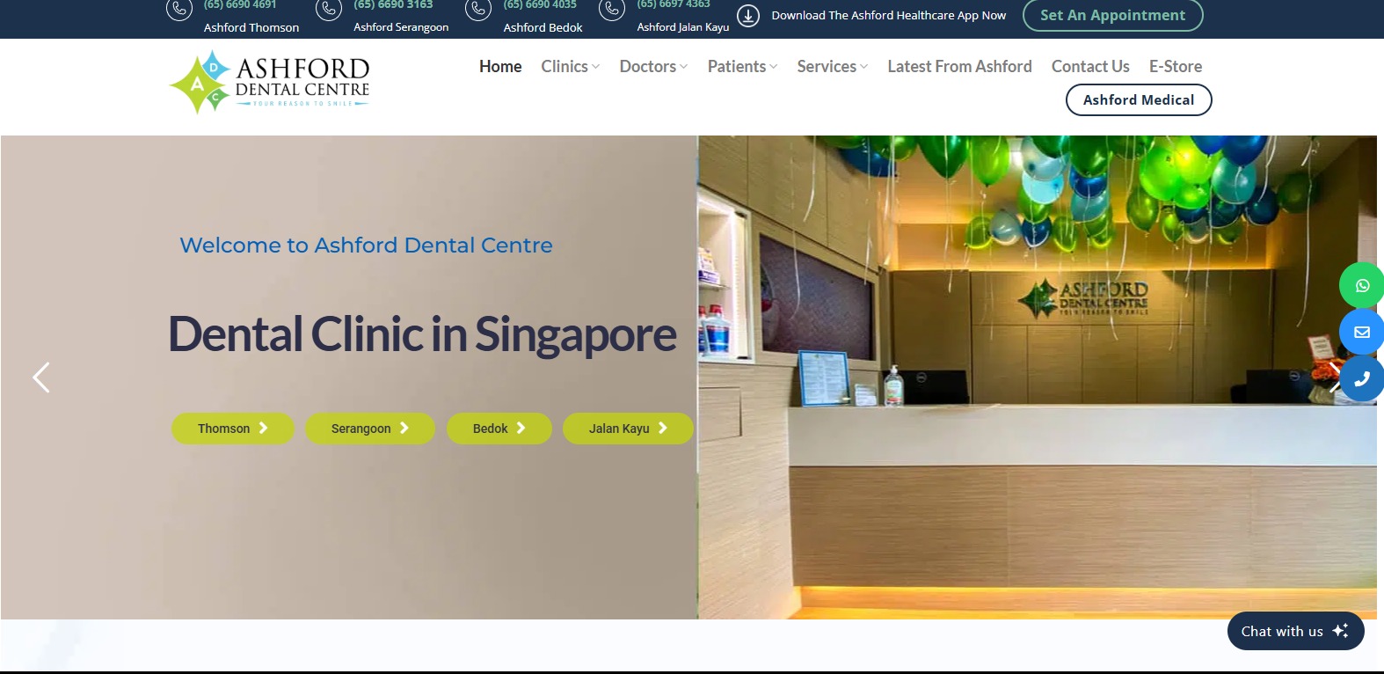The height and width of the screenshot is (674, 1384).
Task: Call Ashford Jalan Kayu number (65) 6697 4363
Action: (x=674, y=4)
